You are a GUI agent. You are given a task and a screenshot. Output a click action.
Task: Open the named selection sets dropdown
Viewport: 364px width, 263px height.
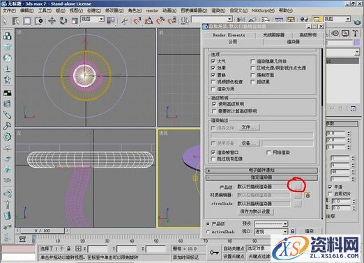click(x=212, y=19)
